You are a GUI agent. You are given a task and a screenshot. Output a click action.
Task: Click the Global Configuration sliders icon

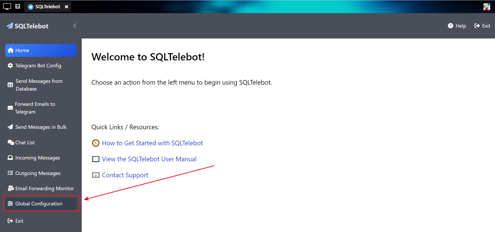pos(10,204)
